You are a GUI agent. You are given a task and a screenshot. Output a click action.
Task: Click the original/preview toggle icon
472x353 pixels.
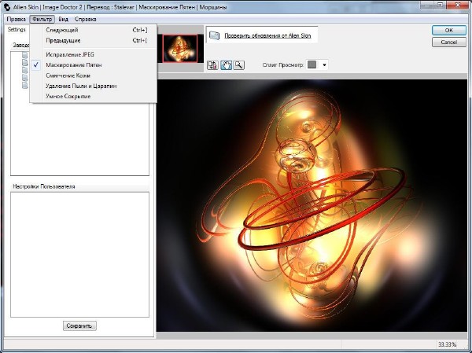tap(212, 65)
